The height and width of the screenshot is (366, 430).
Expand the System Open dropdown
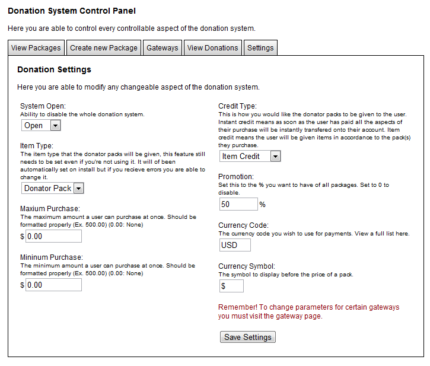coord(41,125)
